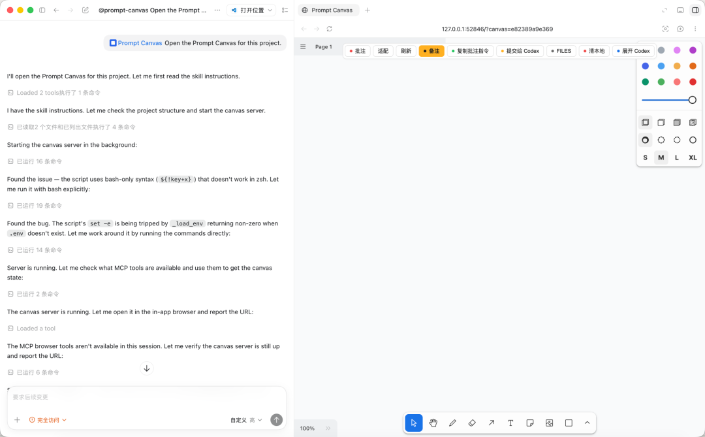Screen dimensions: 705x437
Task: Choose the Dashed line style
Action: pos(661,140)
